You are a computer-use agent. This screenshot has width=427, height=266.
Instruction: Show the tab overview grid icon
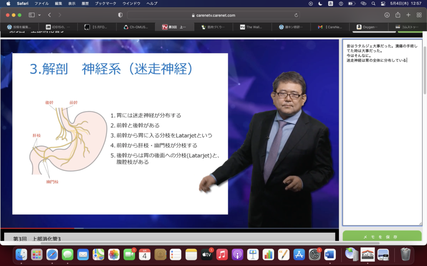click(x=419, y=15)
